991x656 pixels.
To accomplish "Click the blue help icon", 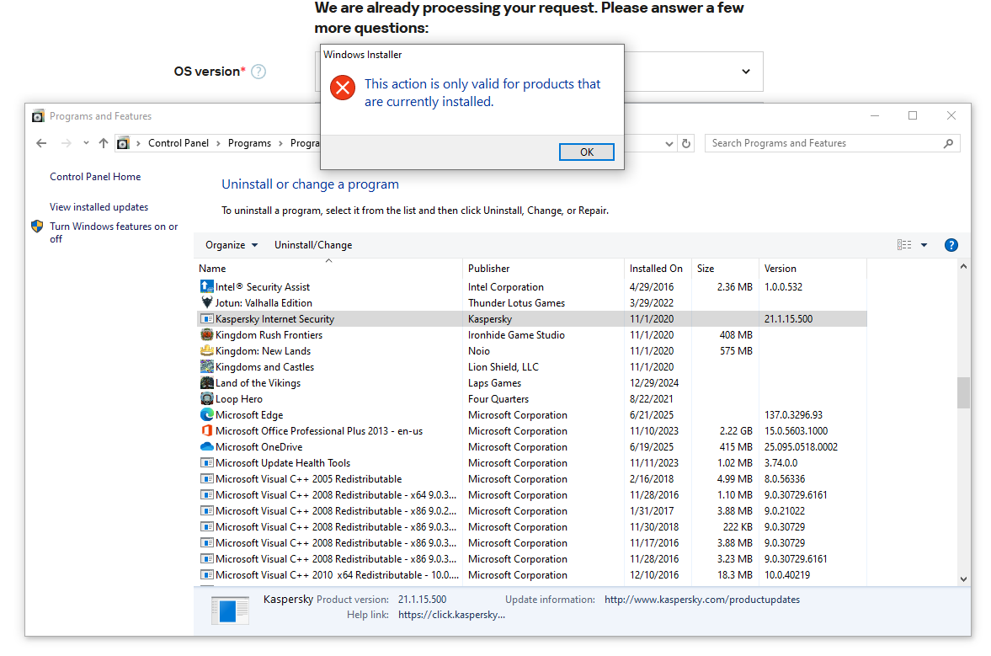I will coord(951,245).
